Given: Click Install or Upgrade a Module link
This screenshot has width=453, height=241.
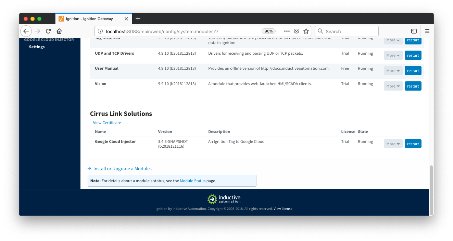Looking at the screenshot, I should click(x=123, y=169).
